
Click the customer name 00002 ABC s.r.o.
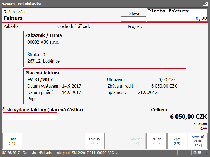coord(43,42)
